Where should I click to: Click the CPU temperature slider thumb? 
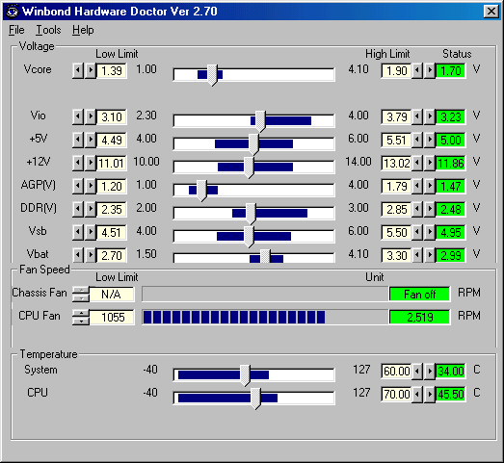click(x=255, y=399)
